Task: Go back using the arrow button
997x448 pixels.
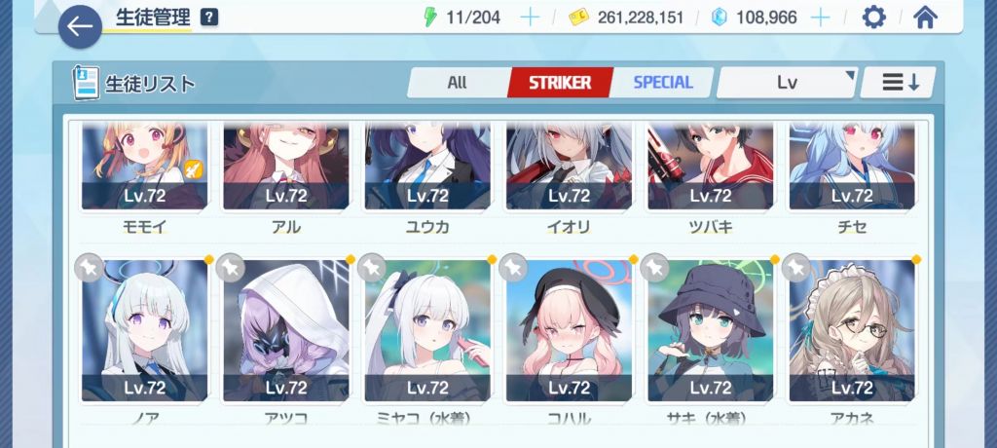Action: click(80, 26)
